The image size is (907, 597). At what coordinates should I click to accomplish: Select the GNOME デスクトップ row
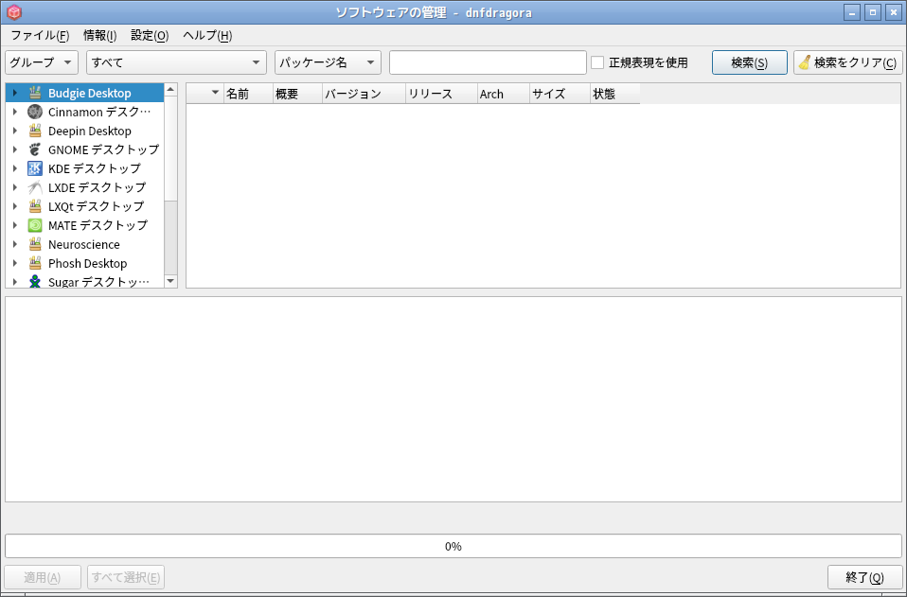(85, 149)
